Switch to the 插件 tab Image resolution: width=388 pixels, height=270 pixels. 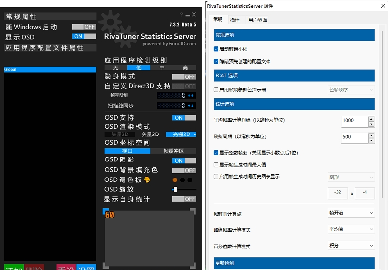pyautogui.click(x=235, y=20)
